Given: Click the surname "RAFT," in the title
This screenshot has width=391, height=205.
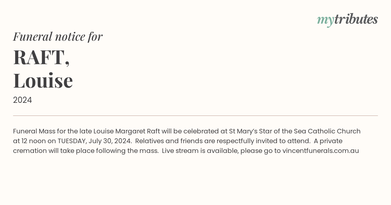Looking at the screenshot, I should (41, 58).
